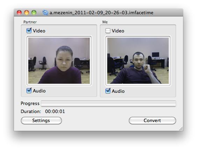The image size is (197, 150).
Task: Open the Settings button
Action: pyautogui.click(x=41, y=120)
